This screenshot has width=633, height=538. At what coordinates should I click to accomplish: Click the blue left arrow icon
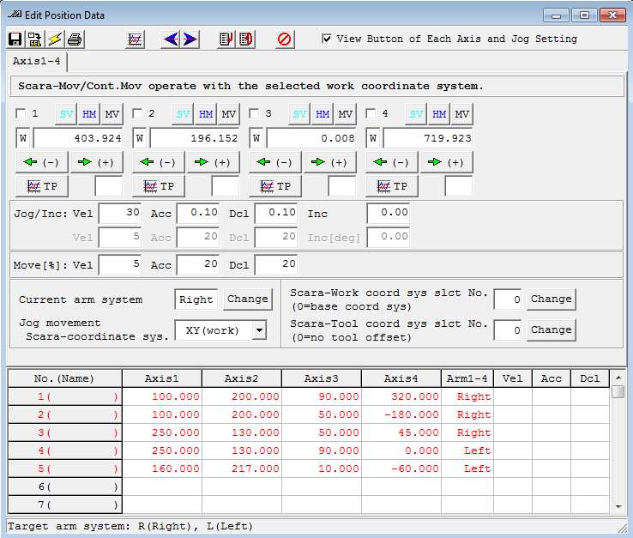click(x=171, y=39)
